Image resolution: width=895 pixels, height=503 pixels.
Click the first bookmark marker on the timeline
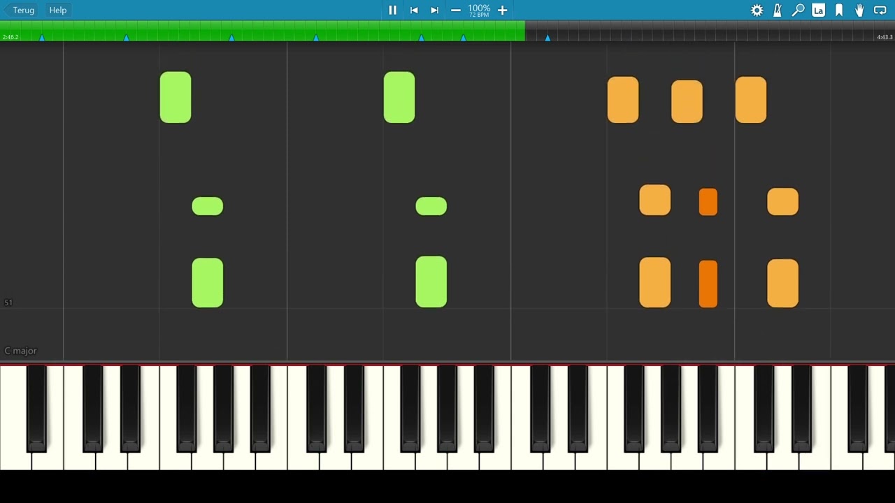(42, 38)
